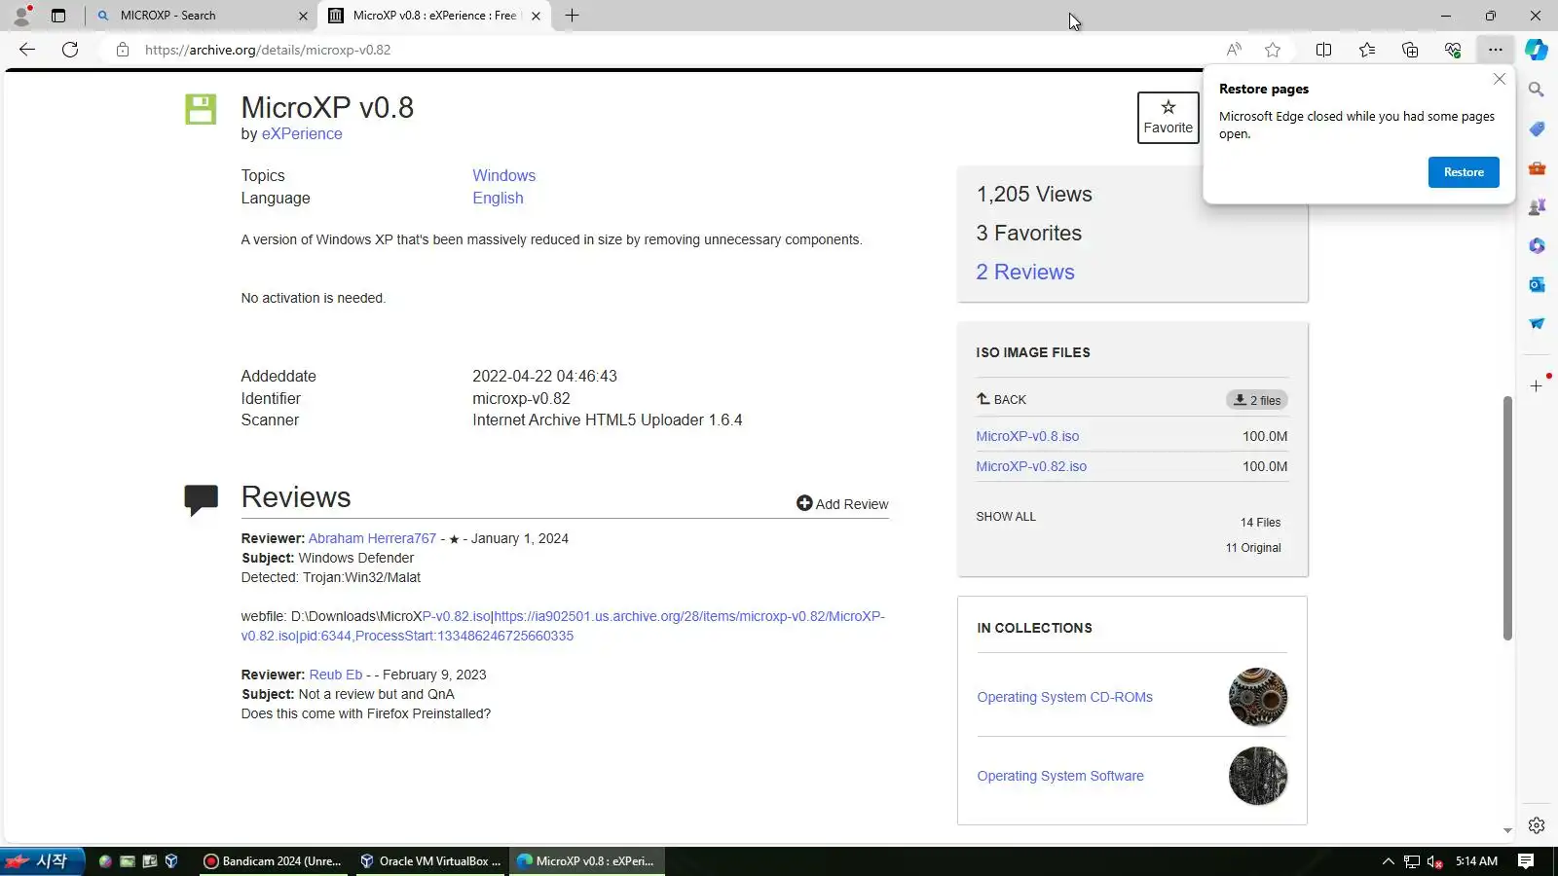The image size is (1558, 876).
Task: Click the green floppy disk software icon
Action: [201, 109]
